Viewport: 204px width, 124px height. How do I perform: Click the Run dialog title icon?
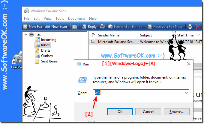[79, 64]
